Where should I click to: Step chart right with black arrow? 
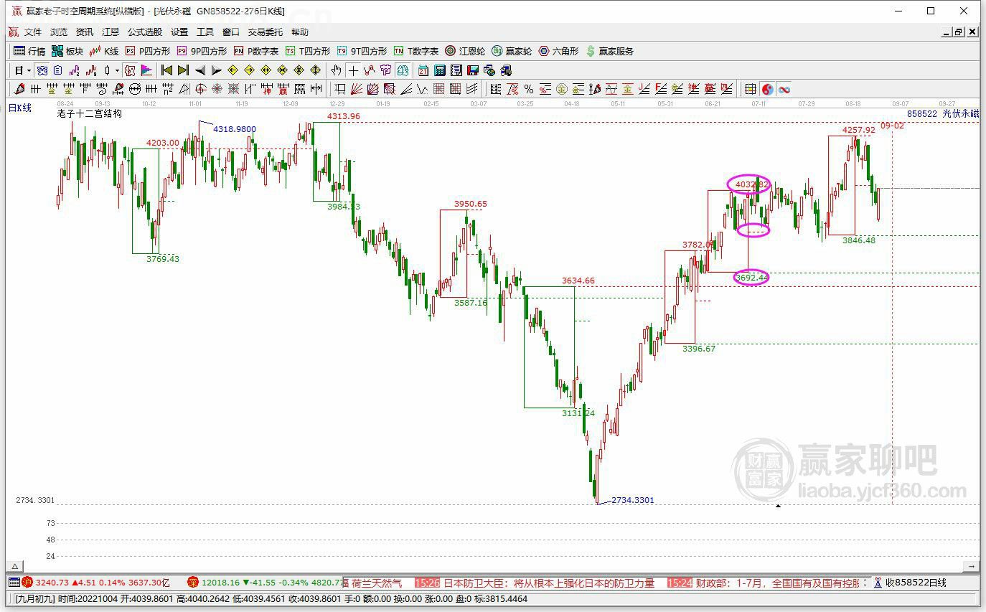coord(216,70)
